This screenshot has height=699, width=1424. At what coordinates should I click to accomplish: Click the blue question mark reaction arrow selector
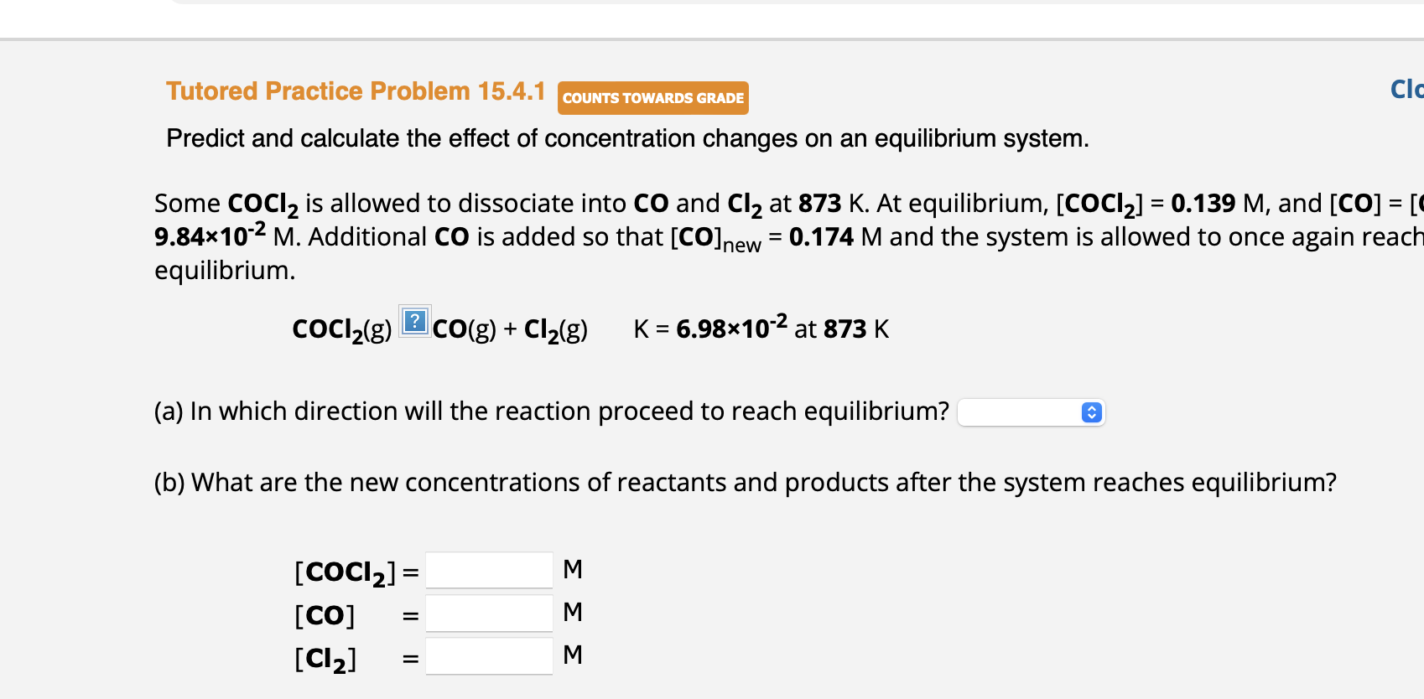point(415,321)
